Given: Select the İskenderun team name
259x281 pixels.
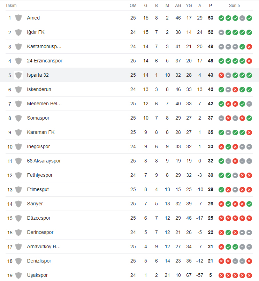Looking at the screenshot, I should coord(39,89).
